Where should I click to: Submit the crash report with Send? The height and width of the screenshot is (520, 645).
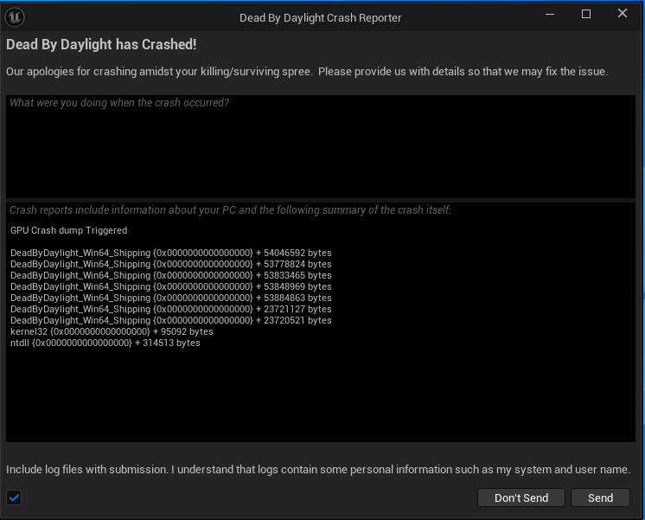(600, 498)
